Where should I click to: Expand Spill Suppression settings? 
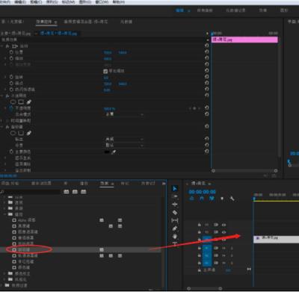(5, 170)
